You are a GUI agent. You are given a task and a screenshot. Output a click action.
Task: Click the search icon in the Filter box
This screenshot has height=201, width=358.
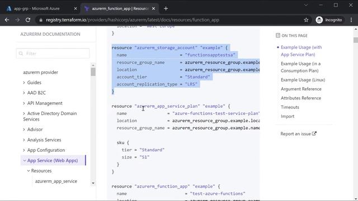[21, 54]
